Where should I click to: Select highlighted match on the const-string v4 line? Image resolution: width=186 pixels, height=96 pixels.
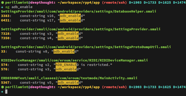pyautogui.click(x=68, y=38)
